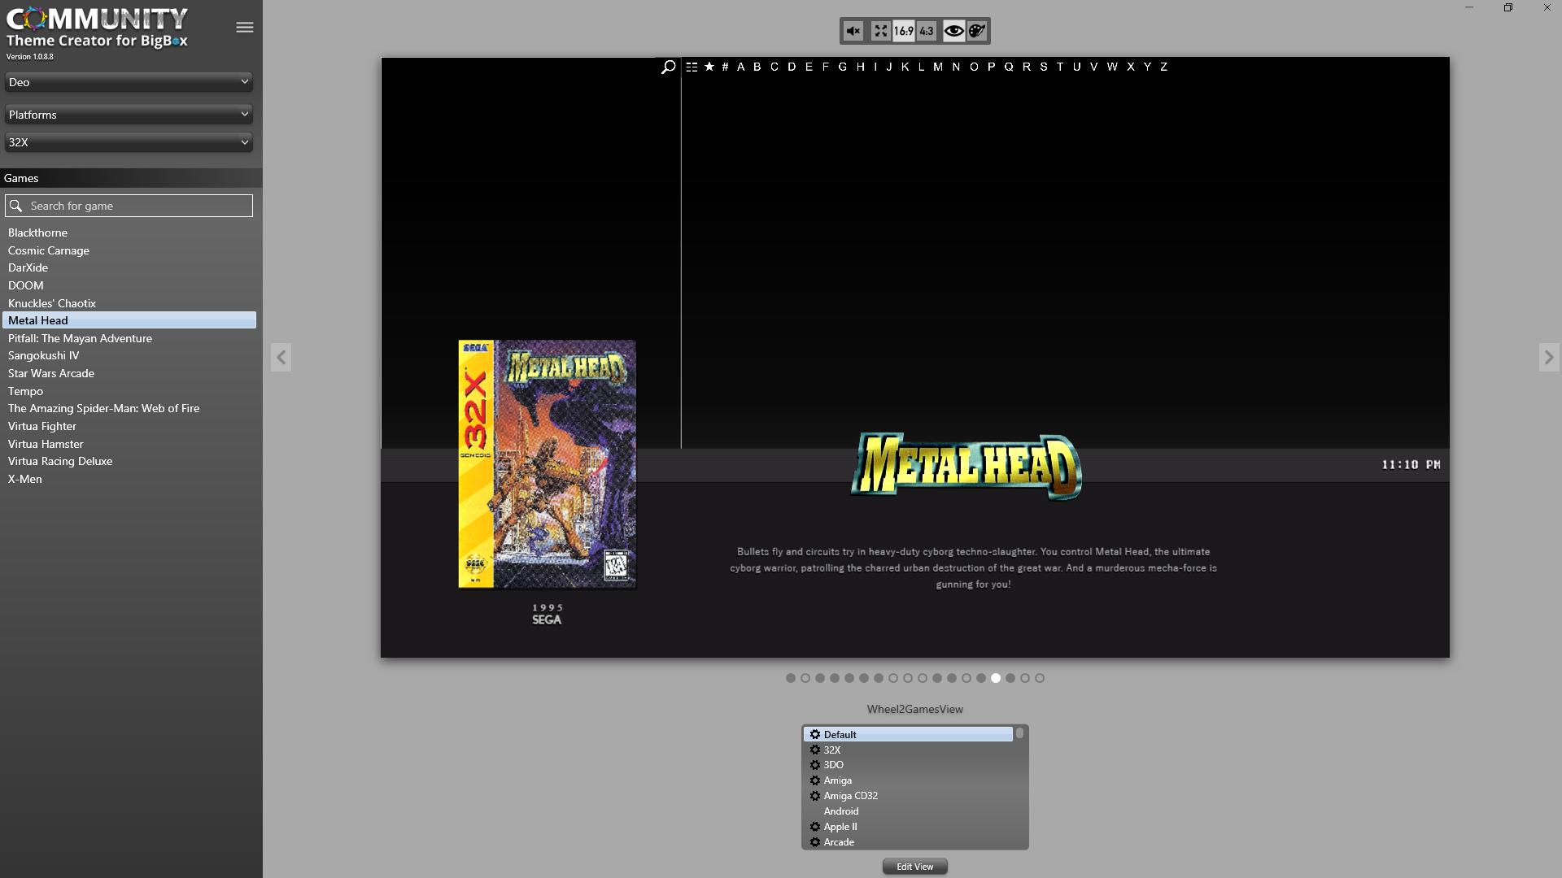Select Star Wars Arcade in the games list
This screenshot has width=1562, height=878.
(129, 373)
